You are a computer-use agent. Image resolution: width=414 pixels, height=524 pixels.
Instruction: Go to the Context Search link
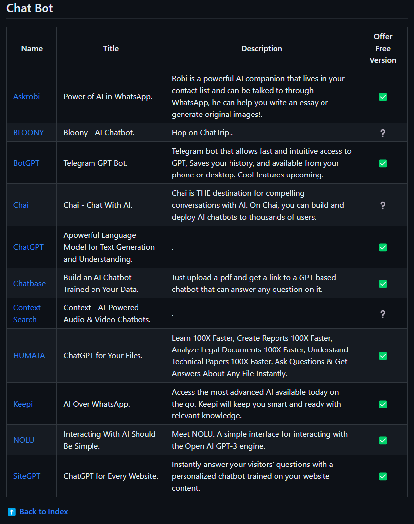click(x=27, y=313)
